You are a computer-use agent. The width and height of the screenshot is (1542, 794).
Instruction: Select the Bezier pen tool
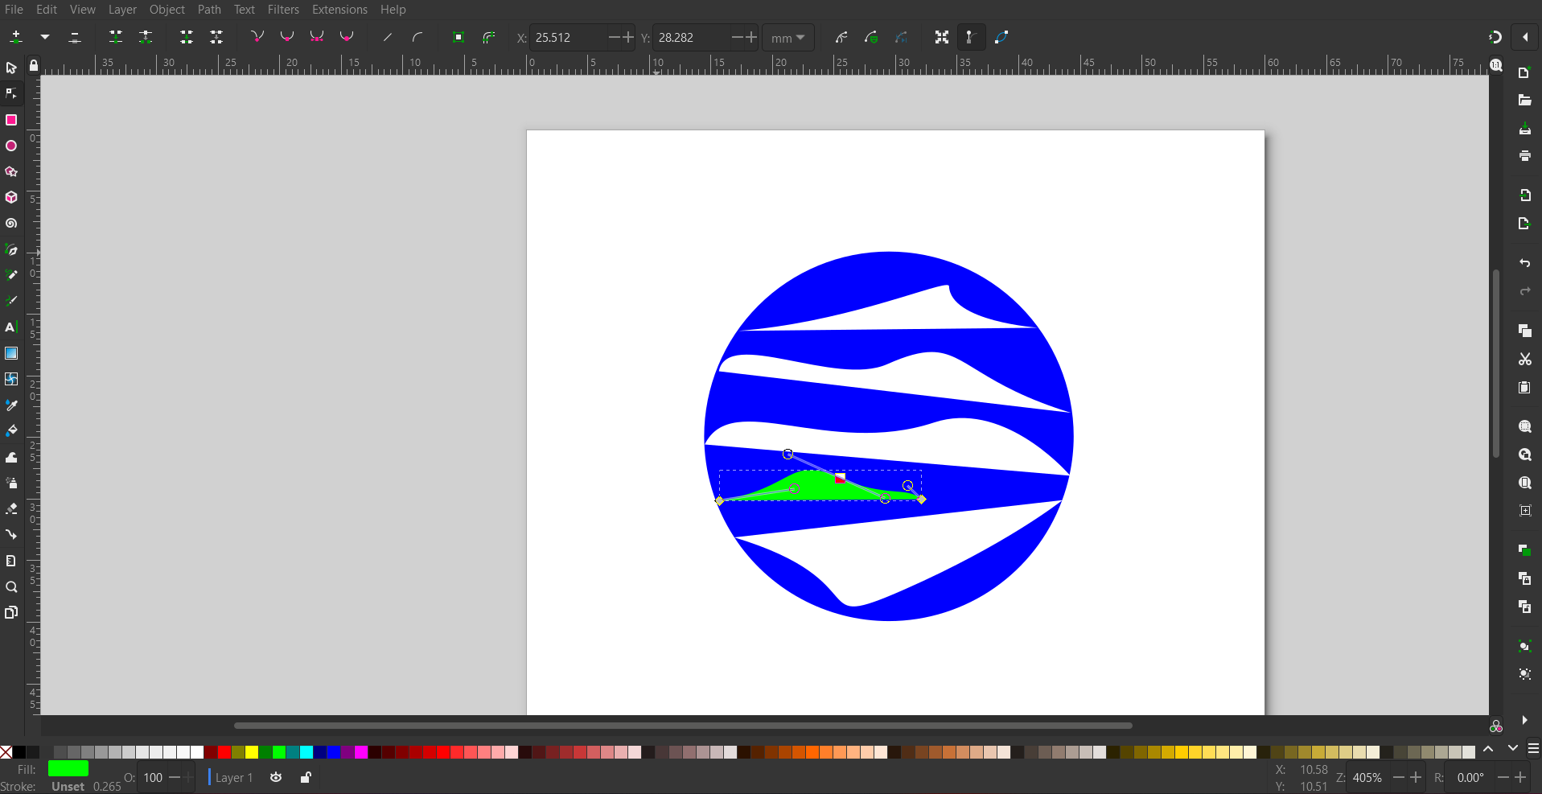[x=11, y=249]
